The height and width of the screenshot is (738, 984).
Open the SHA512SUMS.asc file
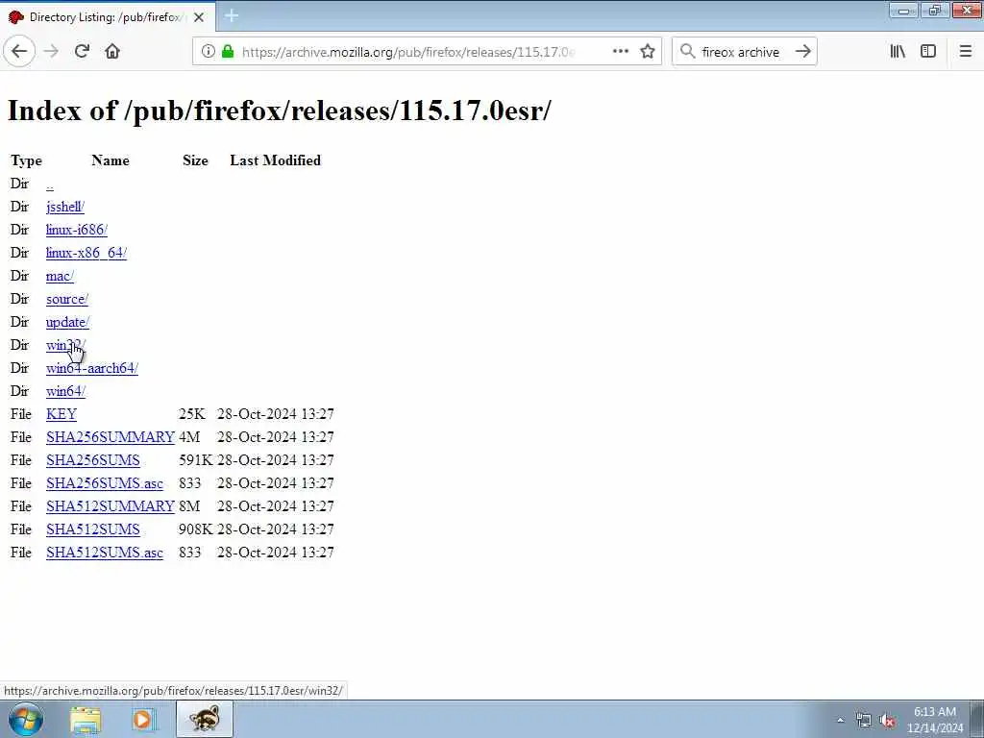(105, 553)
